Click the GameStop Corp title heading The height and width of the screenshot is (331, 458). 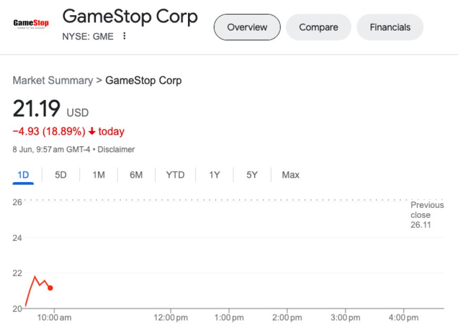click(130, 17)
